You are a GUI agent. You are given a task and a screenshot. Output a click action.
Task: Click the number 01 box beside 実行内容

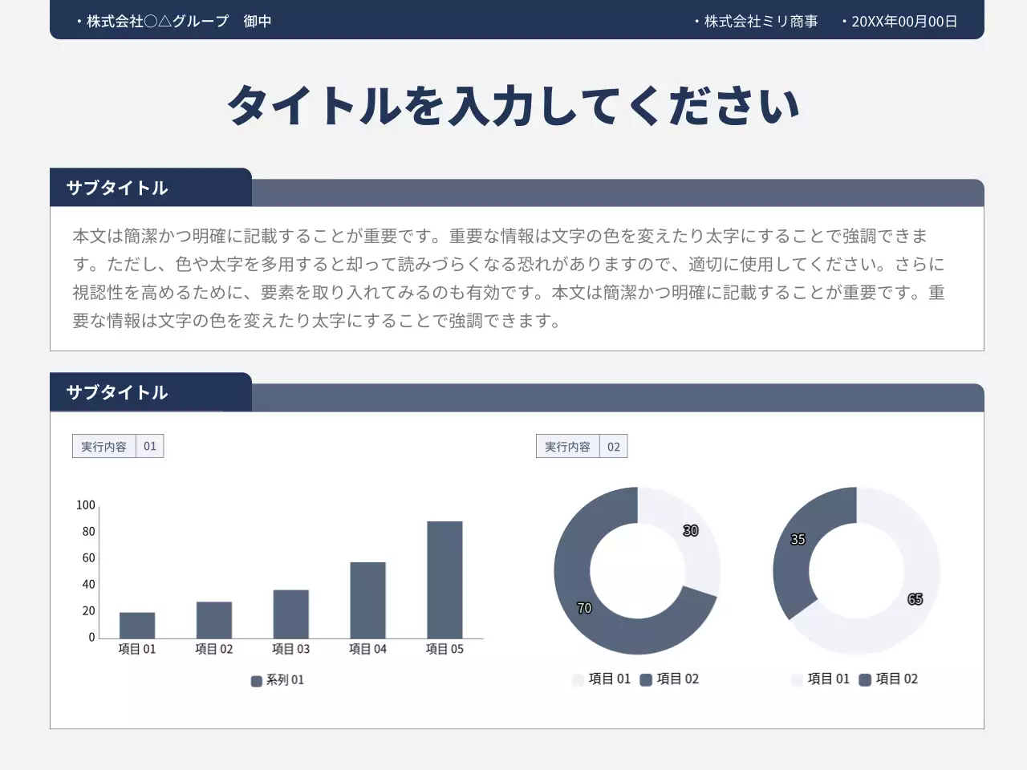pos(149,446)
